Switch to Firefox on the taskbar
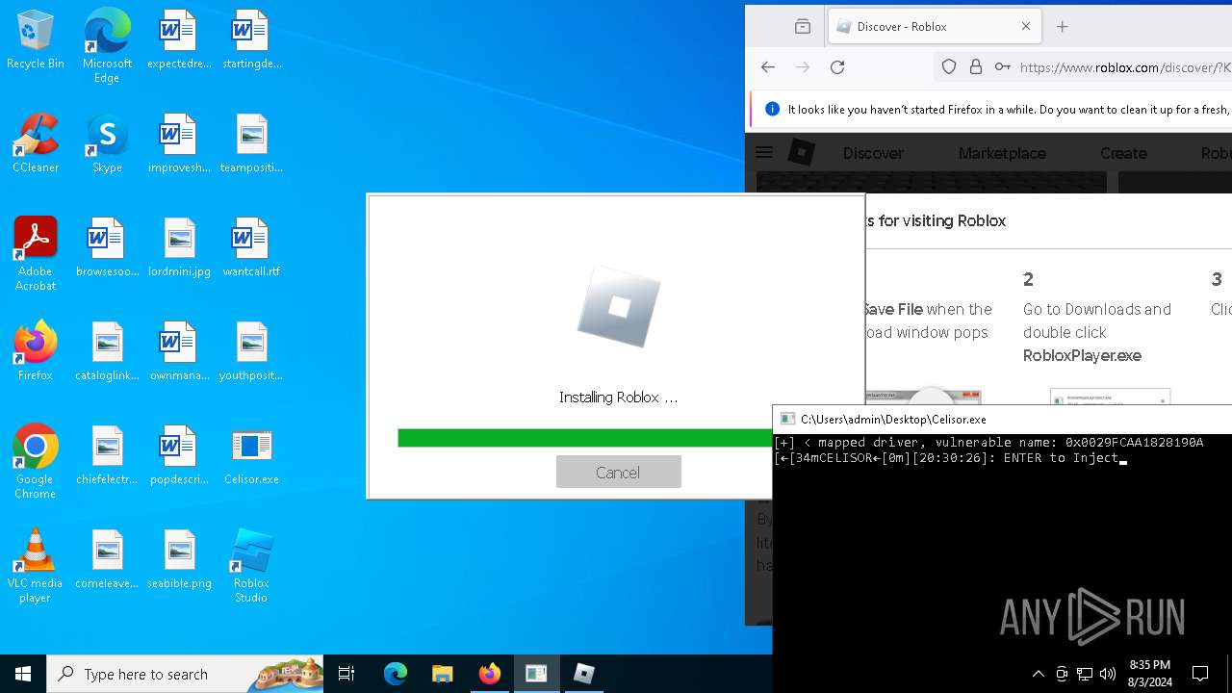 coord(490,674)
